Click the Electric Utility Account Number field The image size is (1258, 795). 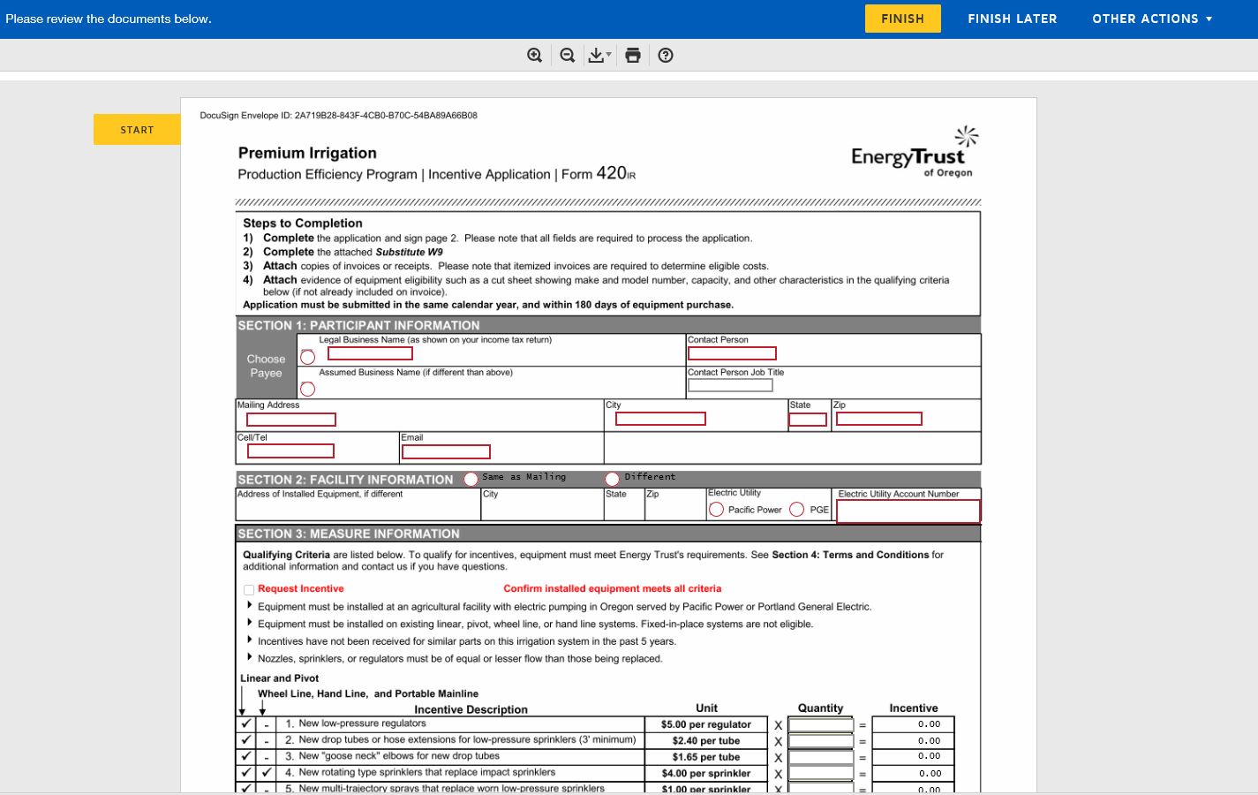click(x=908, y=511)
